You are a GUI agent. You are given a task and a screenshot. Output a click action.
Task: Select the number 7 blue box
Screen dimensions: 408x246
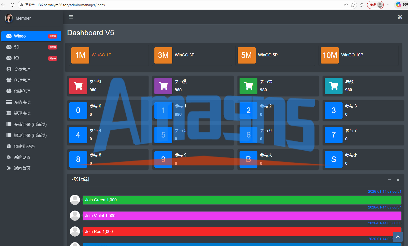pyautogui.click(x=334, y=135)
